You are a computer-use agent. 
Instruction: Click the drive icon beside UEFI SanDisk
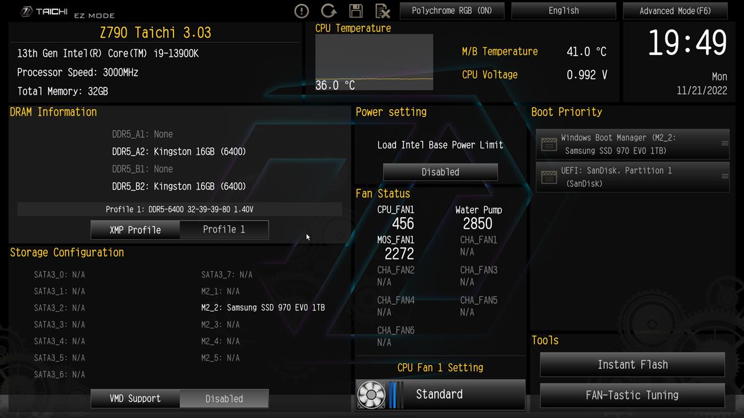click(549, 177)
